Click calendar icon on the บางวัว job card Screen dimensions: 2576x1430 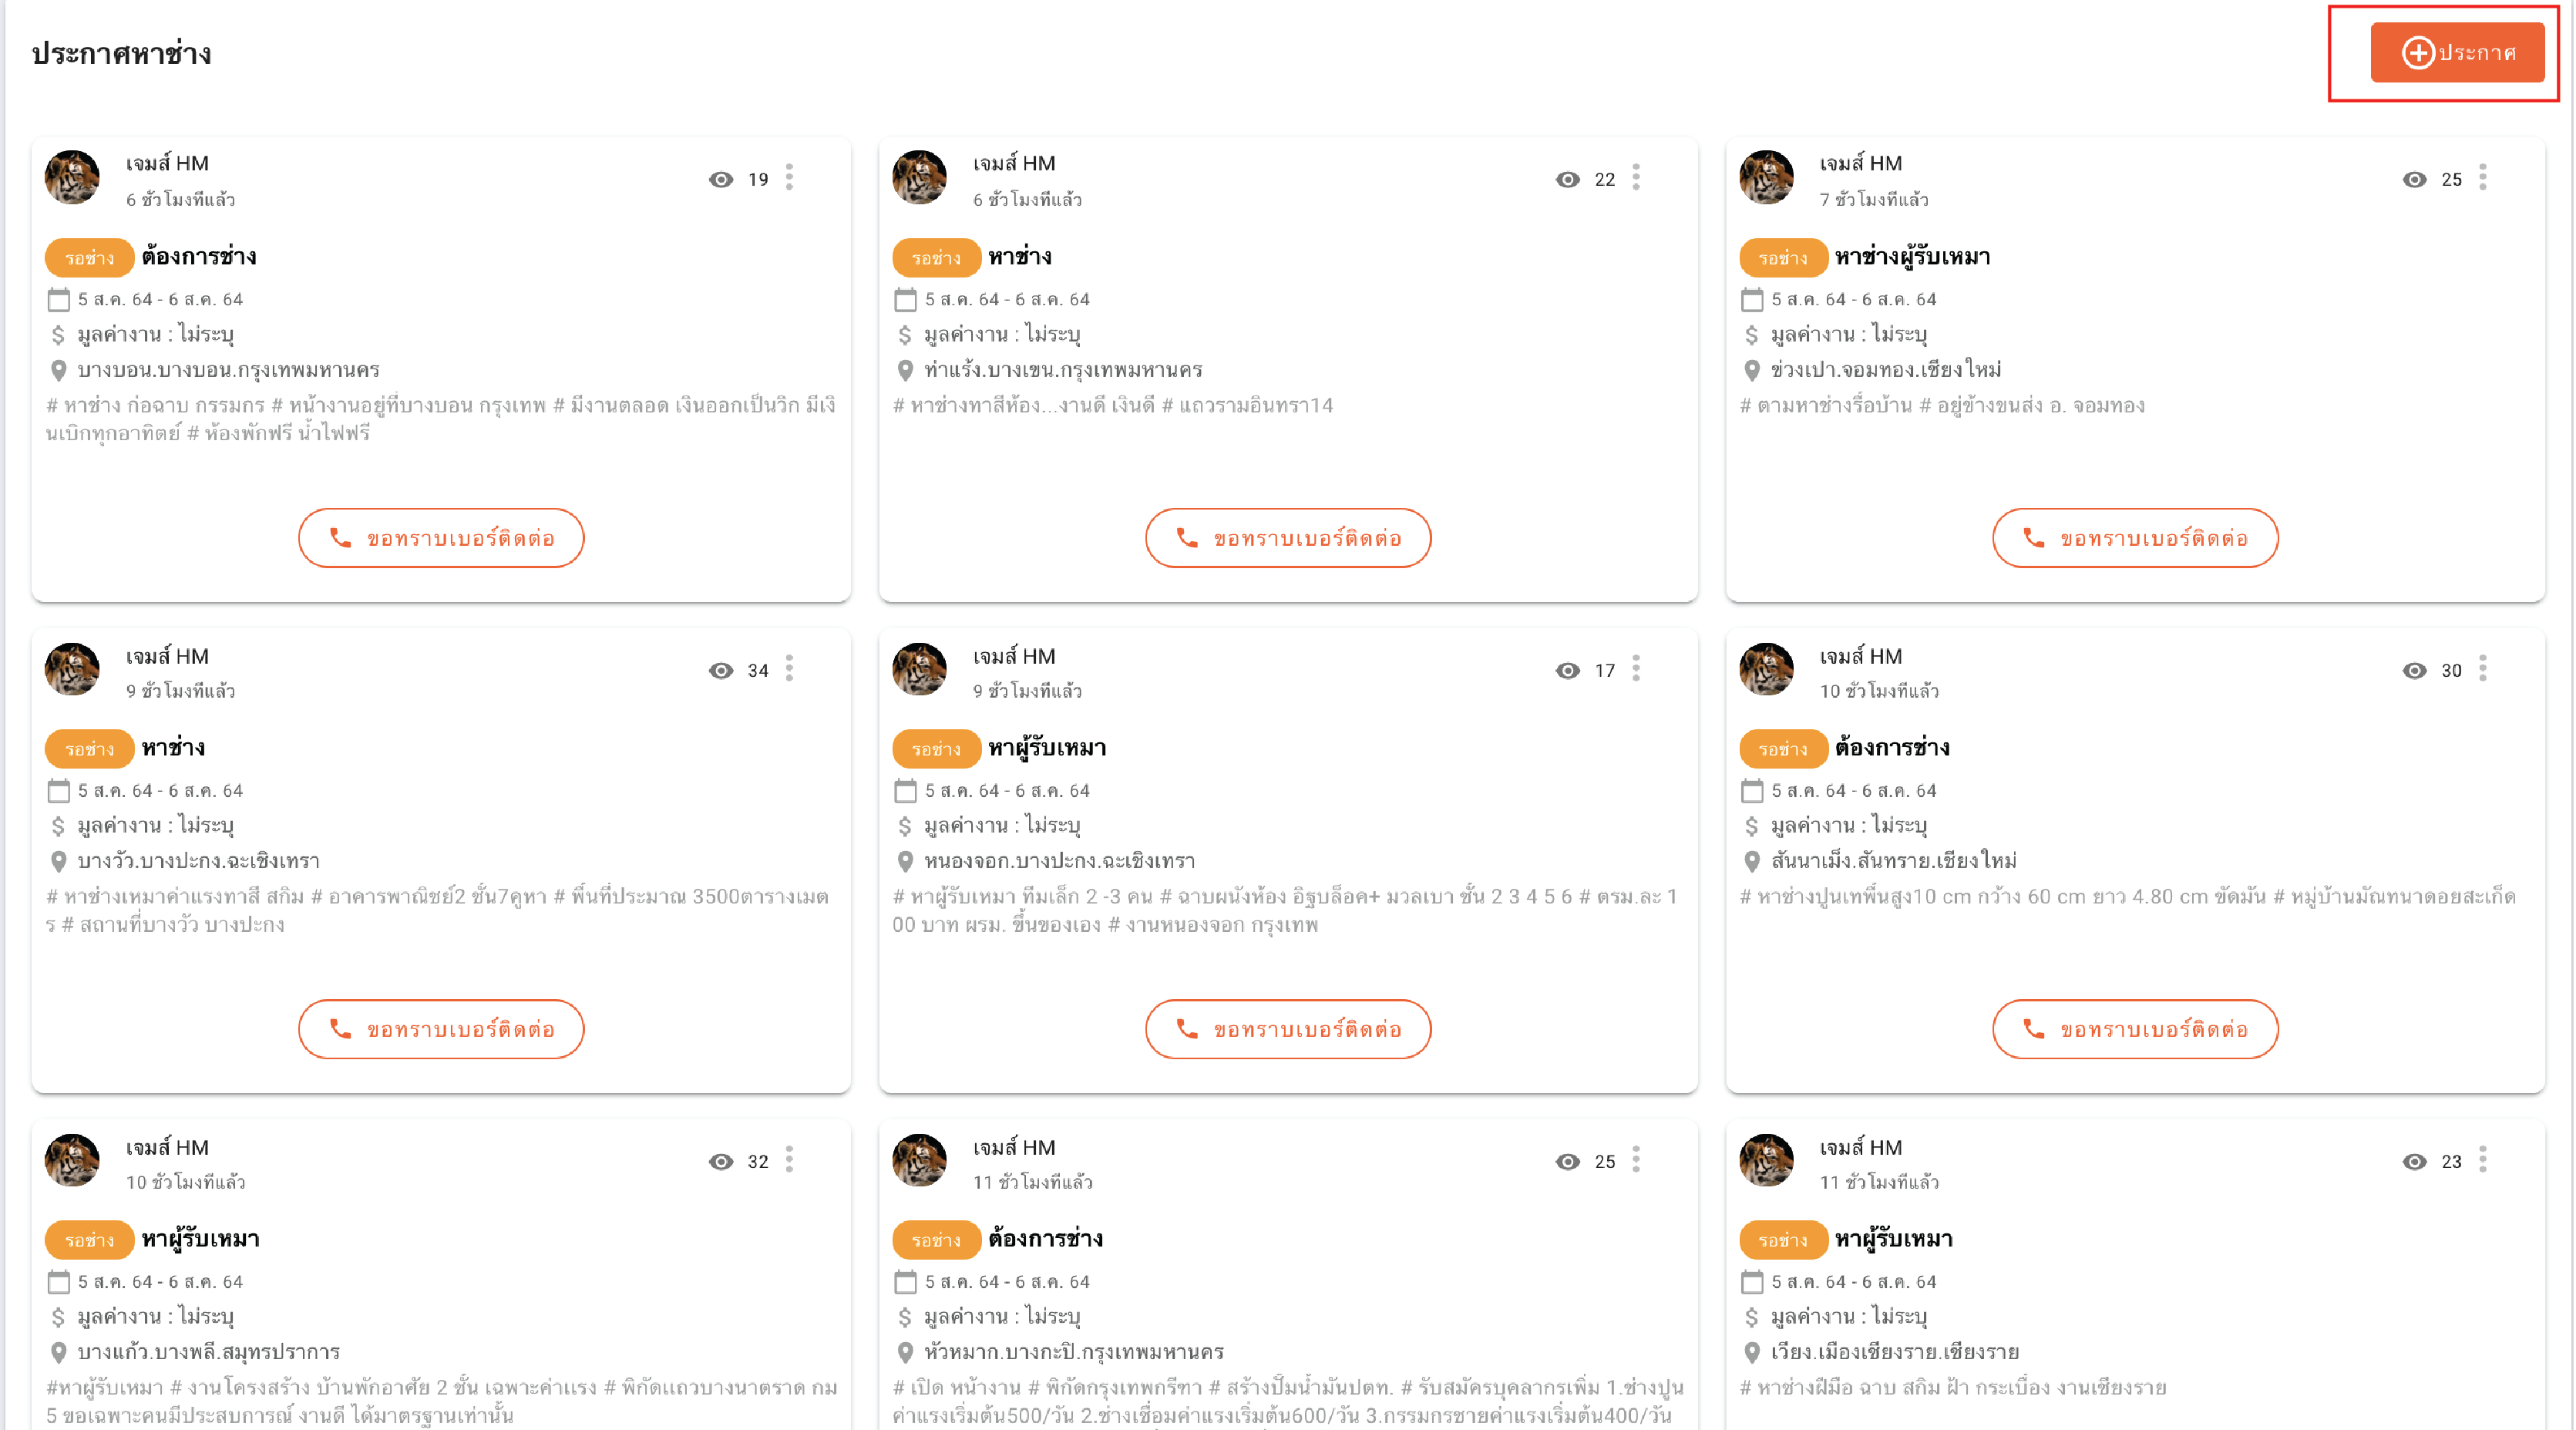coord(58,791)
